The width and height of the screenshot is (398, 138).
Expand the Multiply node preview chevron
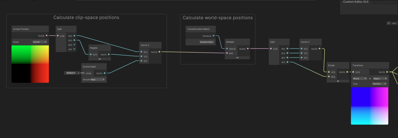237,58
